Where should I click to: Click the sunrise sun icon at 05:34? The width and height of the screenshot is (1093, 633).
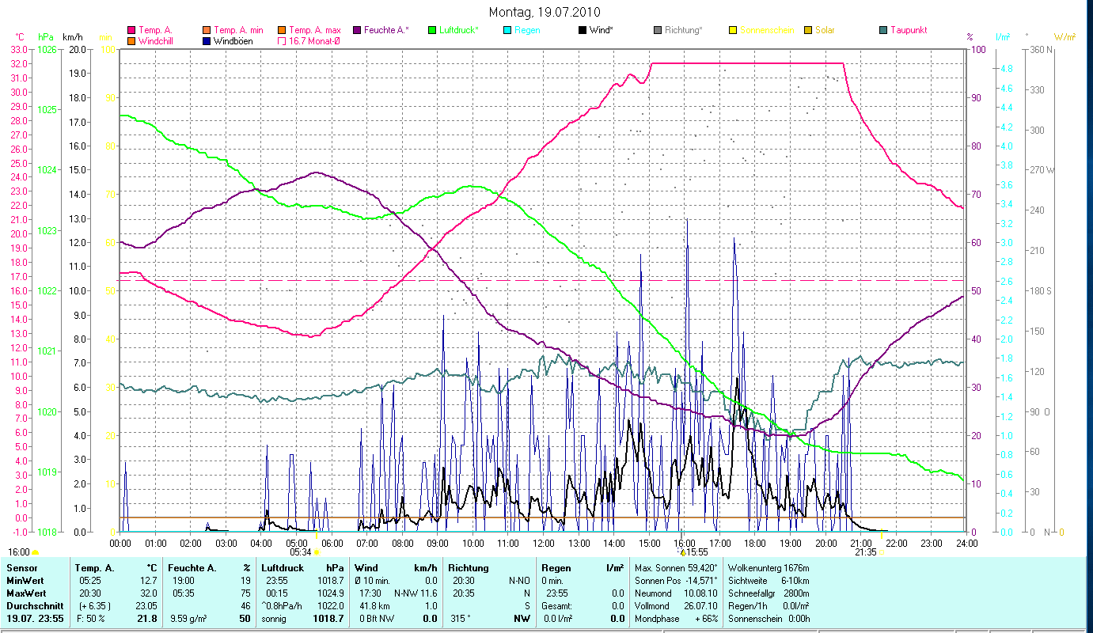(317, 552)
